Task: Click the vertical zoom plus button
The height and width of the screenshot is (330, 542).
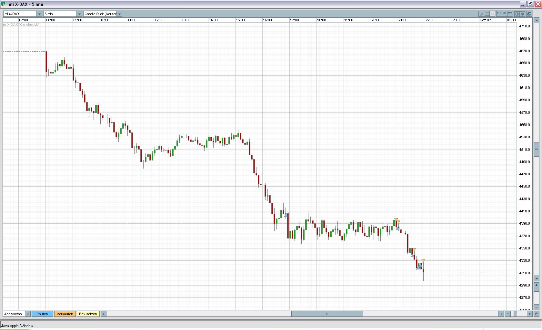Action: [537, 285]
